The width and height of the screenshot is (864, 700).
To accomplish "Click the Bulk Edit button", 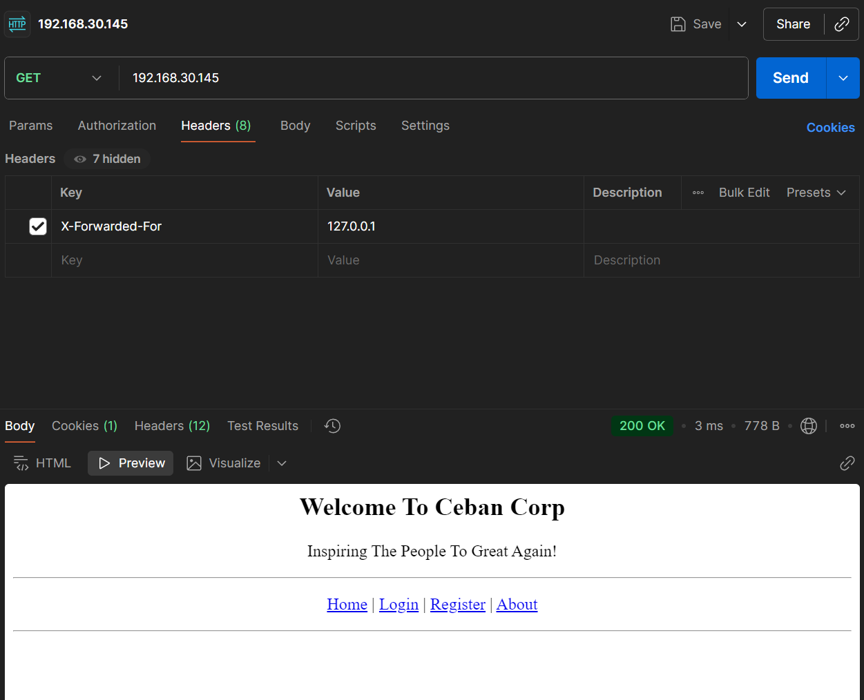I will [744, 193].
